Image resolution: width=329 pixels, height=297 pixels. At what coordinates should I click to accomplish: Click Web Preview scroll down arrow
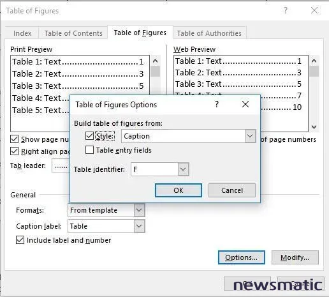tap(314, 127)
